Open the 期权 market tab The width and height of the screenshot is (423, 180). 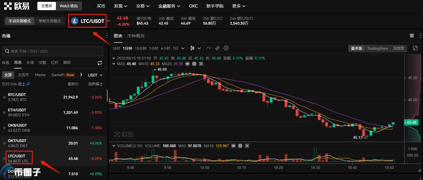click(67, 63)
